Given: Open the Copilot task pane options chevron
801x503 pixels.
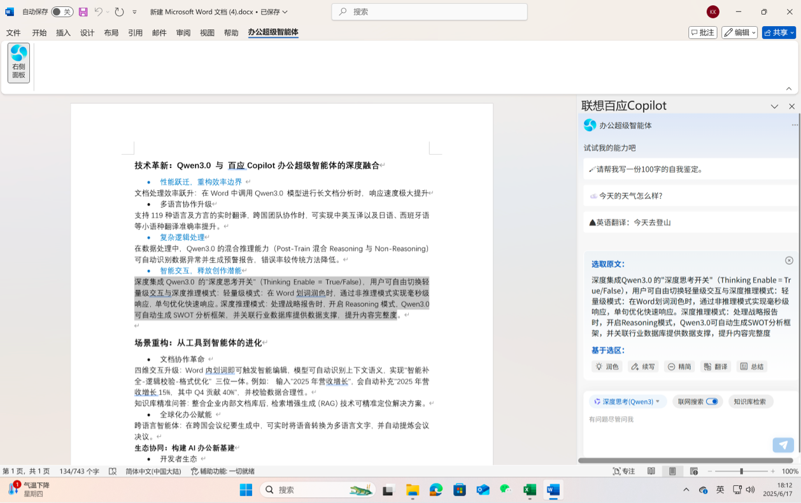Looking at the screenshot, I should [x=774, y=106].
